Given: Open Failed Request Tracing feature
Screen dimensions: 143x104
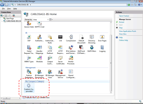Looking at the screenshot, I should pyautogui.click(x=29, y=50).
